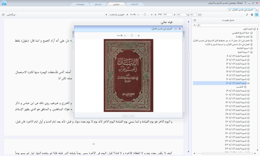Zoom in the cover image with the popup plus
The width and height of the screenshot is (260, 156).
coord(139,36)
